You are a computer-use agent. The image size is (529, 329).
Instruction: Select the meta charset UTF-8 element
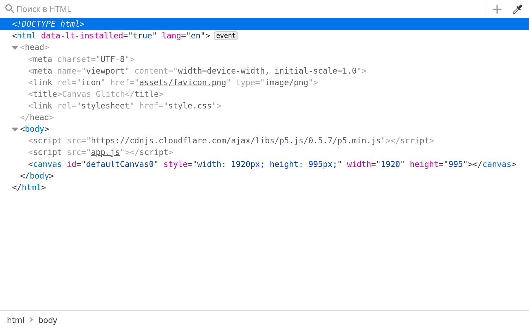pos(80,59)
